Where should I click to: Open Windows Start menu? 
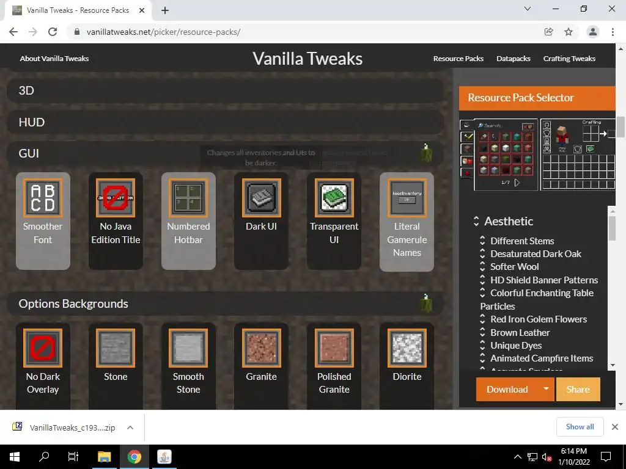(x=15, y=457)
